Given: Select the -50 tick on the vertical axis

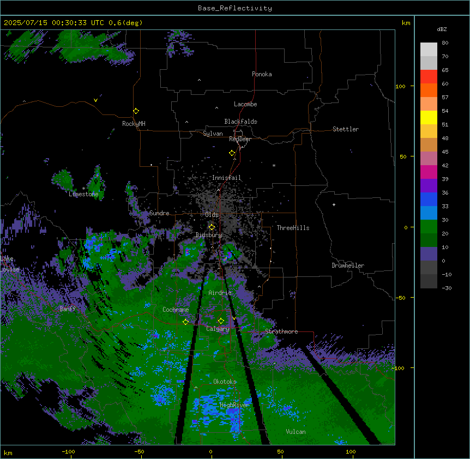Looking at the screenshot, I should (400, 298).
